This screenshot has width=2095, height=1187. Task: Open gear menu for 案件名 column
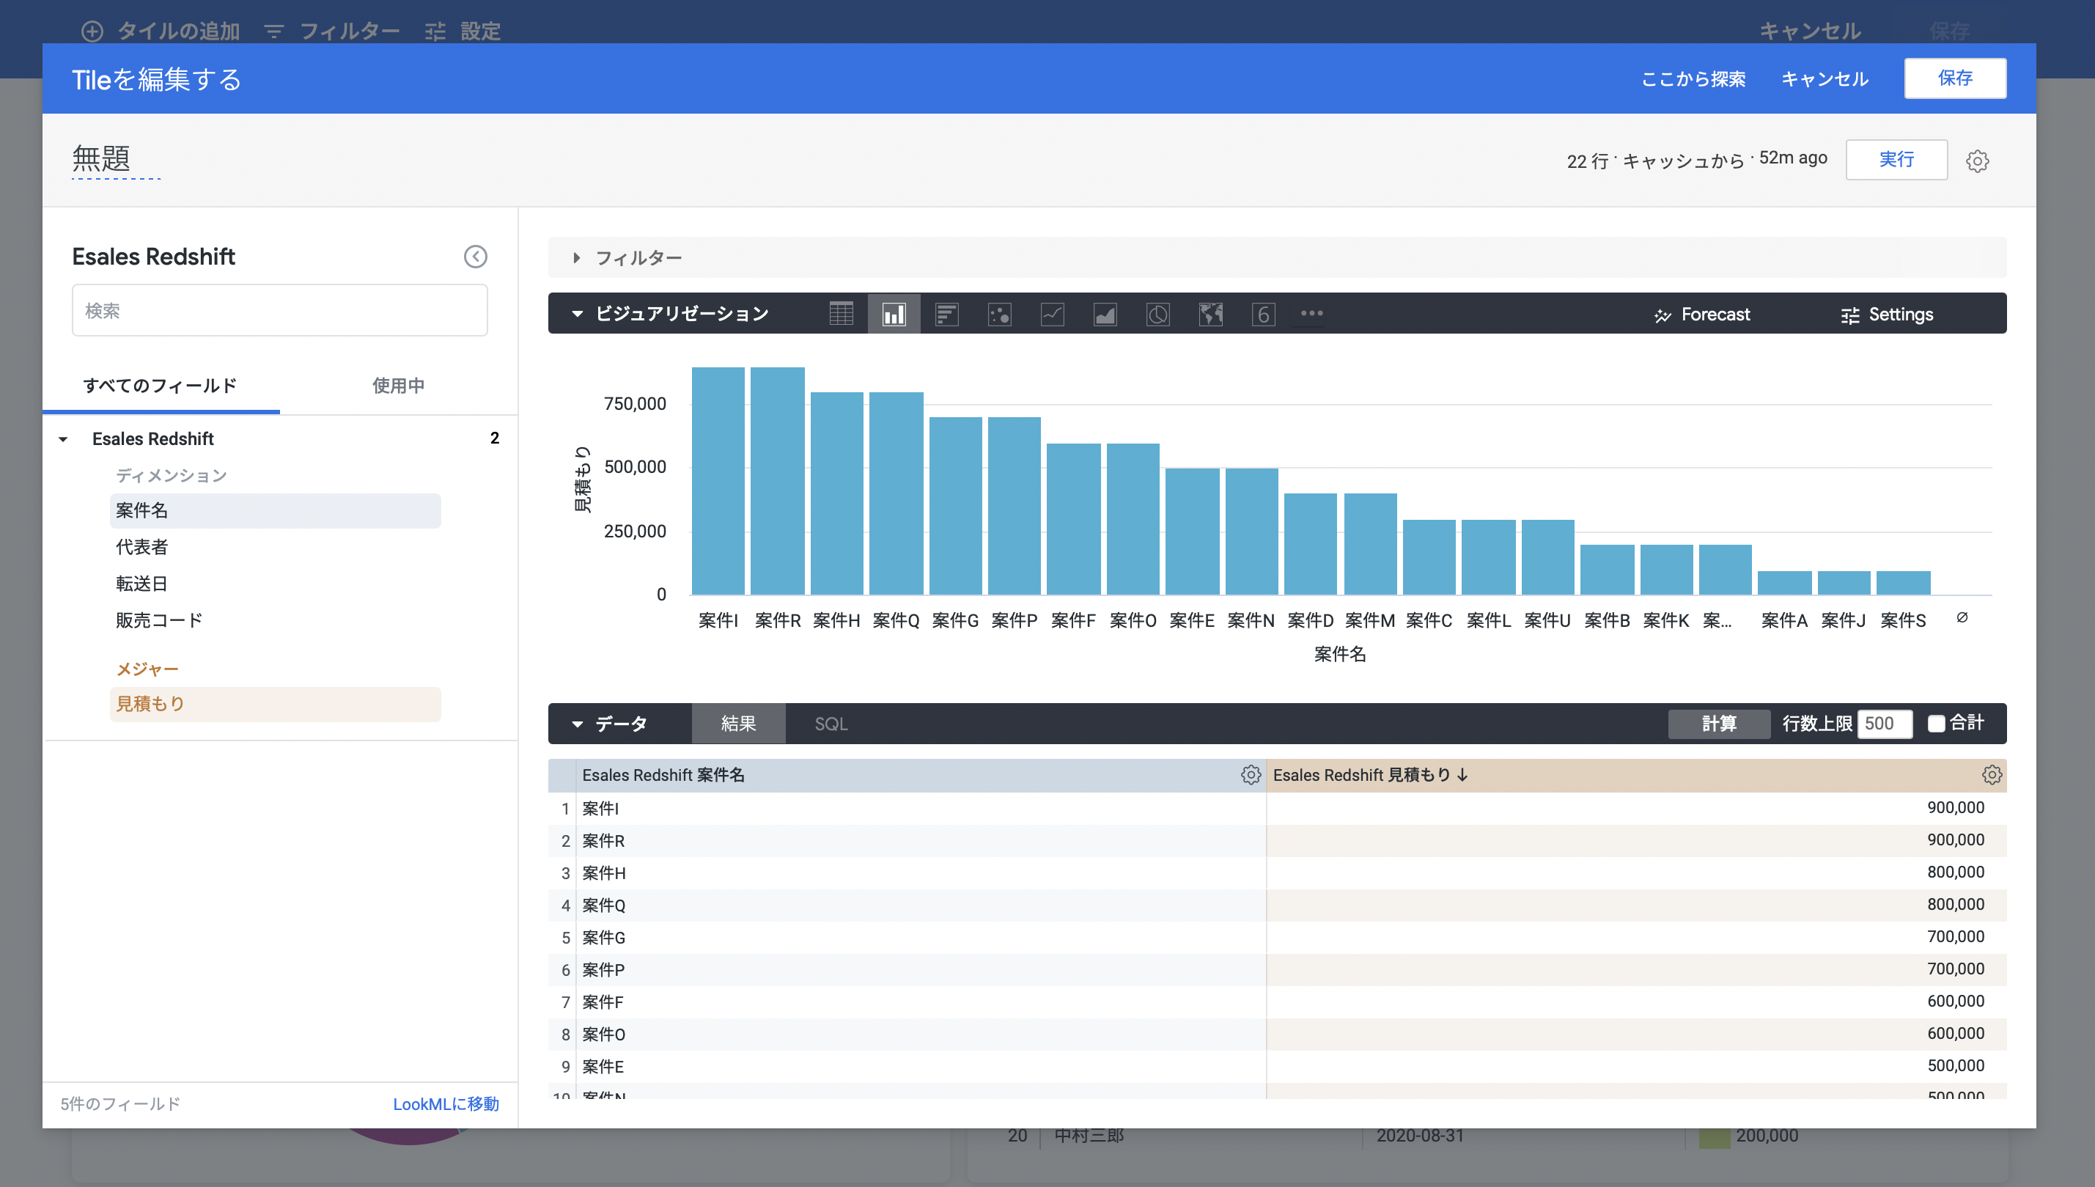[1251, 775]
